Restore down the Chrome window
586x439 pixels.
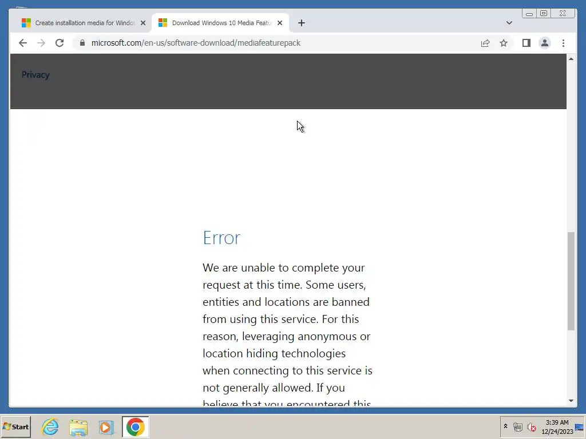point(544,14)
